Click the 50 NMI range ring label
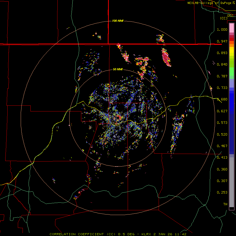The width and height of the screenshot is (236, 236). pyautogui.click(x=118, y=69)
